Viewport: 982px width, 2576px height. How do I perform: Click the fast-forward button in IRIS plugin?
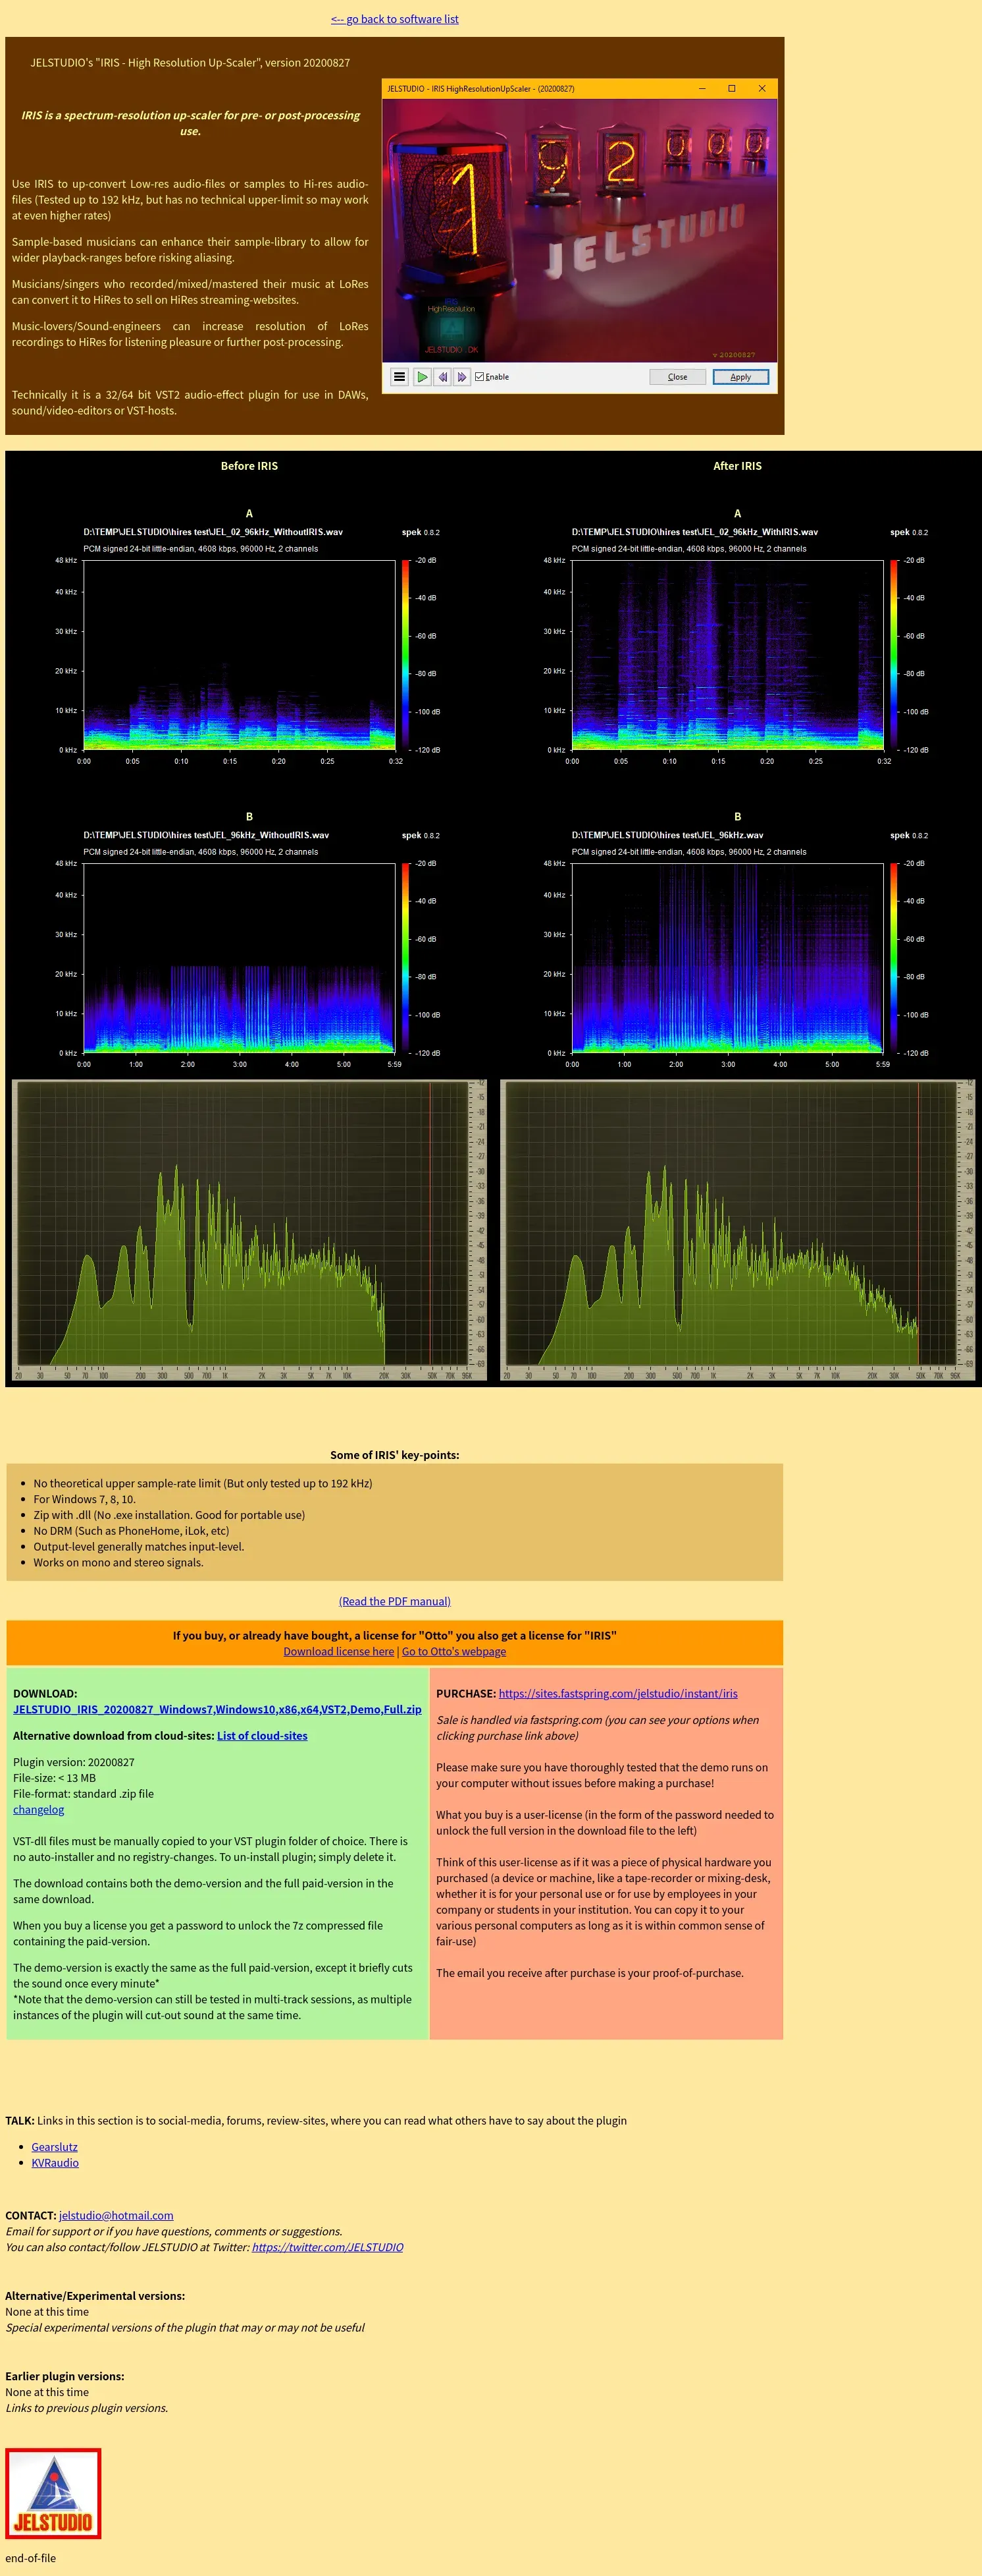[461, 377]
